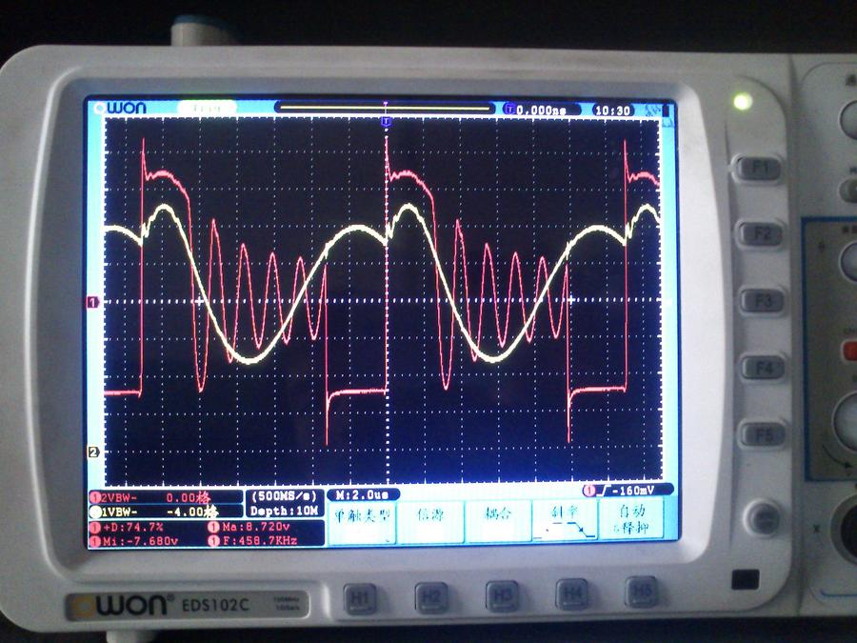Click the M:2.0us time base readout
The height and width of the screenshot is (643, 857).
click(363, 494)
